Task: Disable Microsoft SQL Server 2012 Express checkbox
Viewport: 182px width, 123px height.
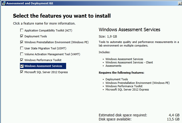Action: 22,72
